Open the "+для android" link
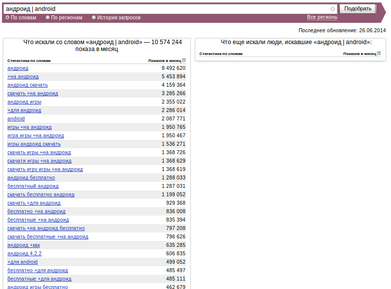391x289 pixels. coord(22,262)
